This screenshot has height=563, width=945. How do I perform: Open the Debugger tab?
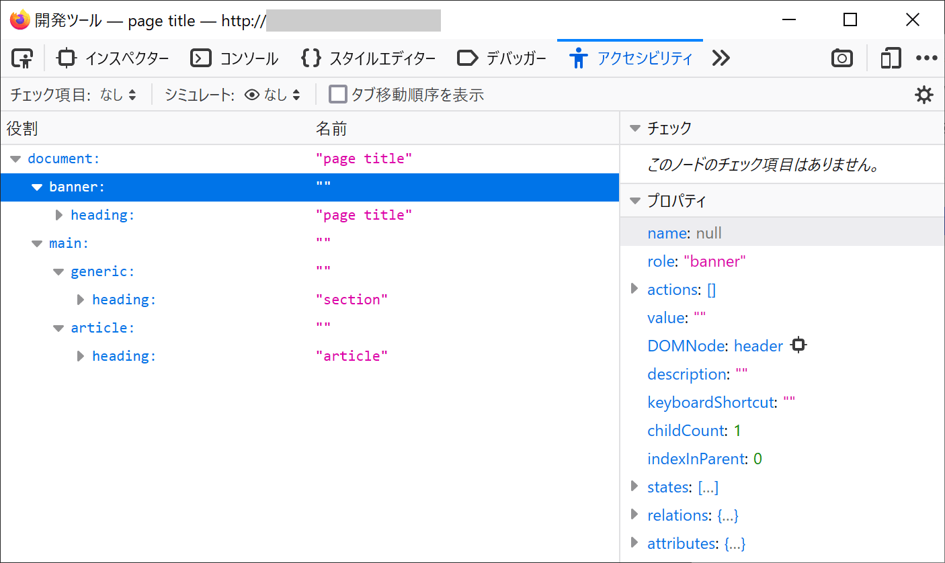click(501, 59)
